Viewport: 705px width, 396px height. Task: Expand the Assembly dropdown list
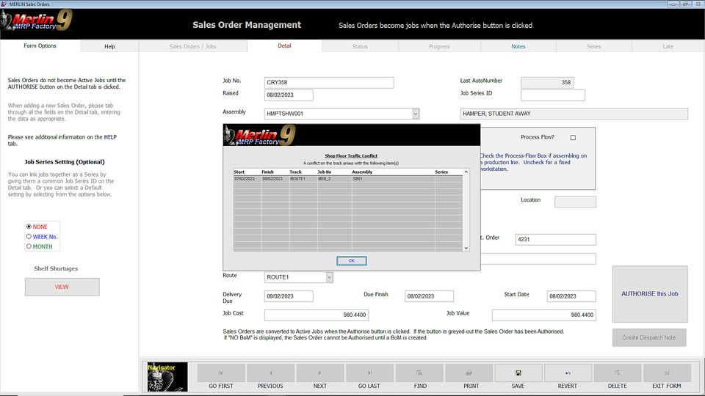[415, 114]
